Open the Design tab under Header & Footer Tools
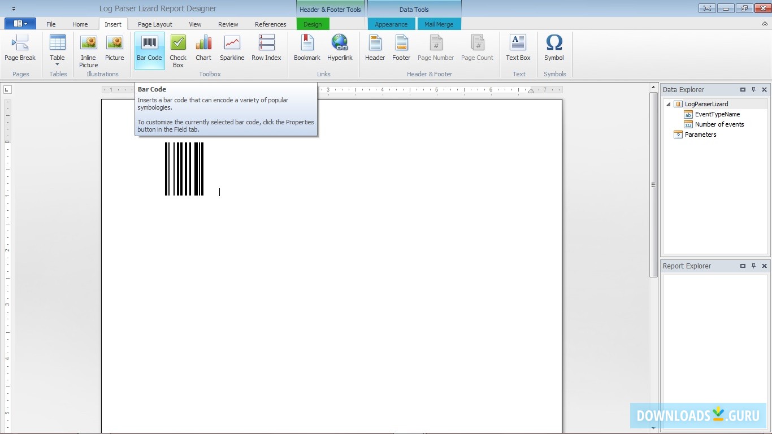 pos(313,24)
